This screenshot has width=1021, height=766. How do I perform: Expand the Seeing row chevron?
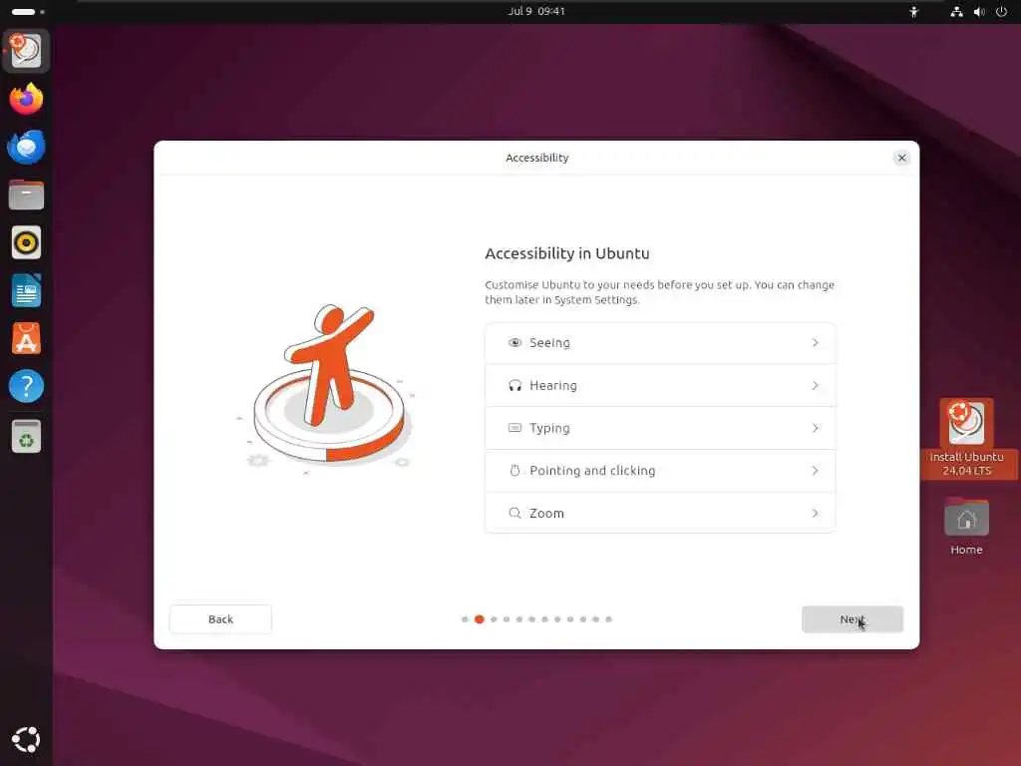(815, 343)
